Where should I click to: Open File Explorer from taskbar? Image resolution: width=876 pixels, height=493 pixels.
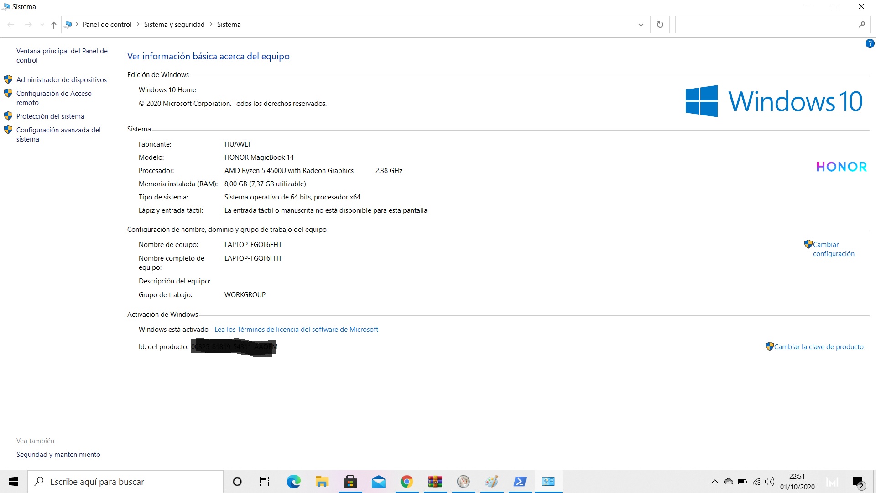point(322,482)
